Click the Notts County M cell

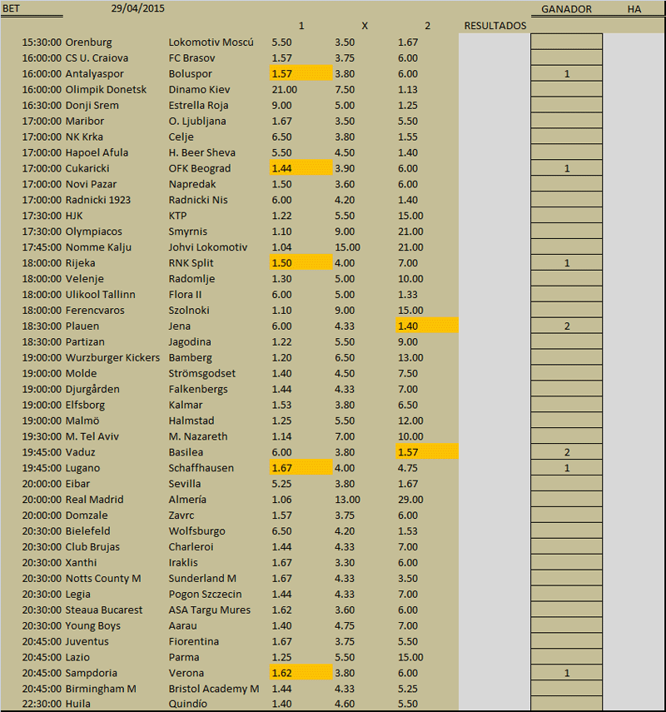click(x=103, y=579)
